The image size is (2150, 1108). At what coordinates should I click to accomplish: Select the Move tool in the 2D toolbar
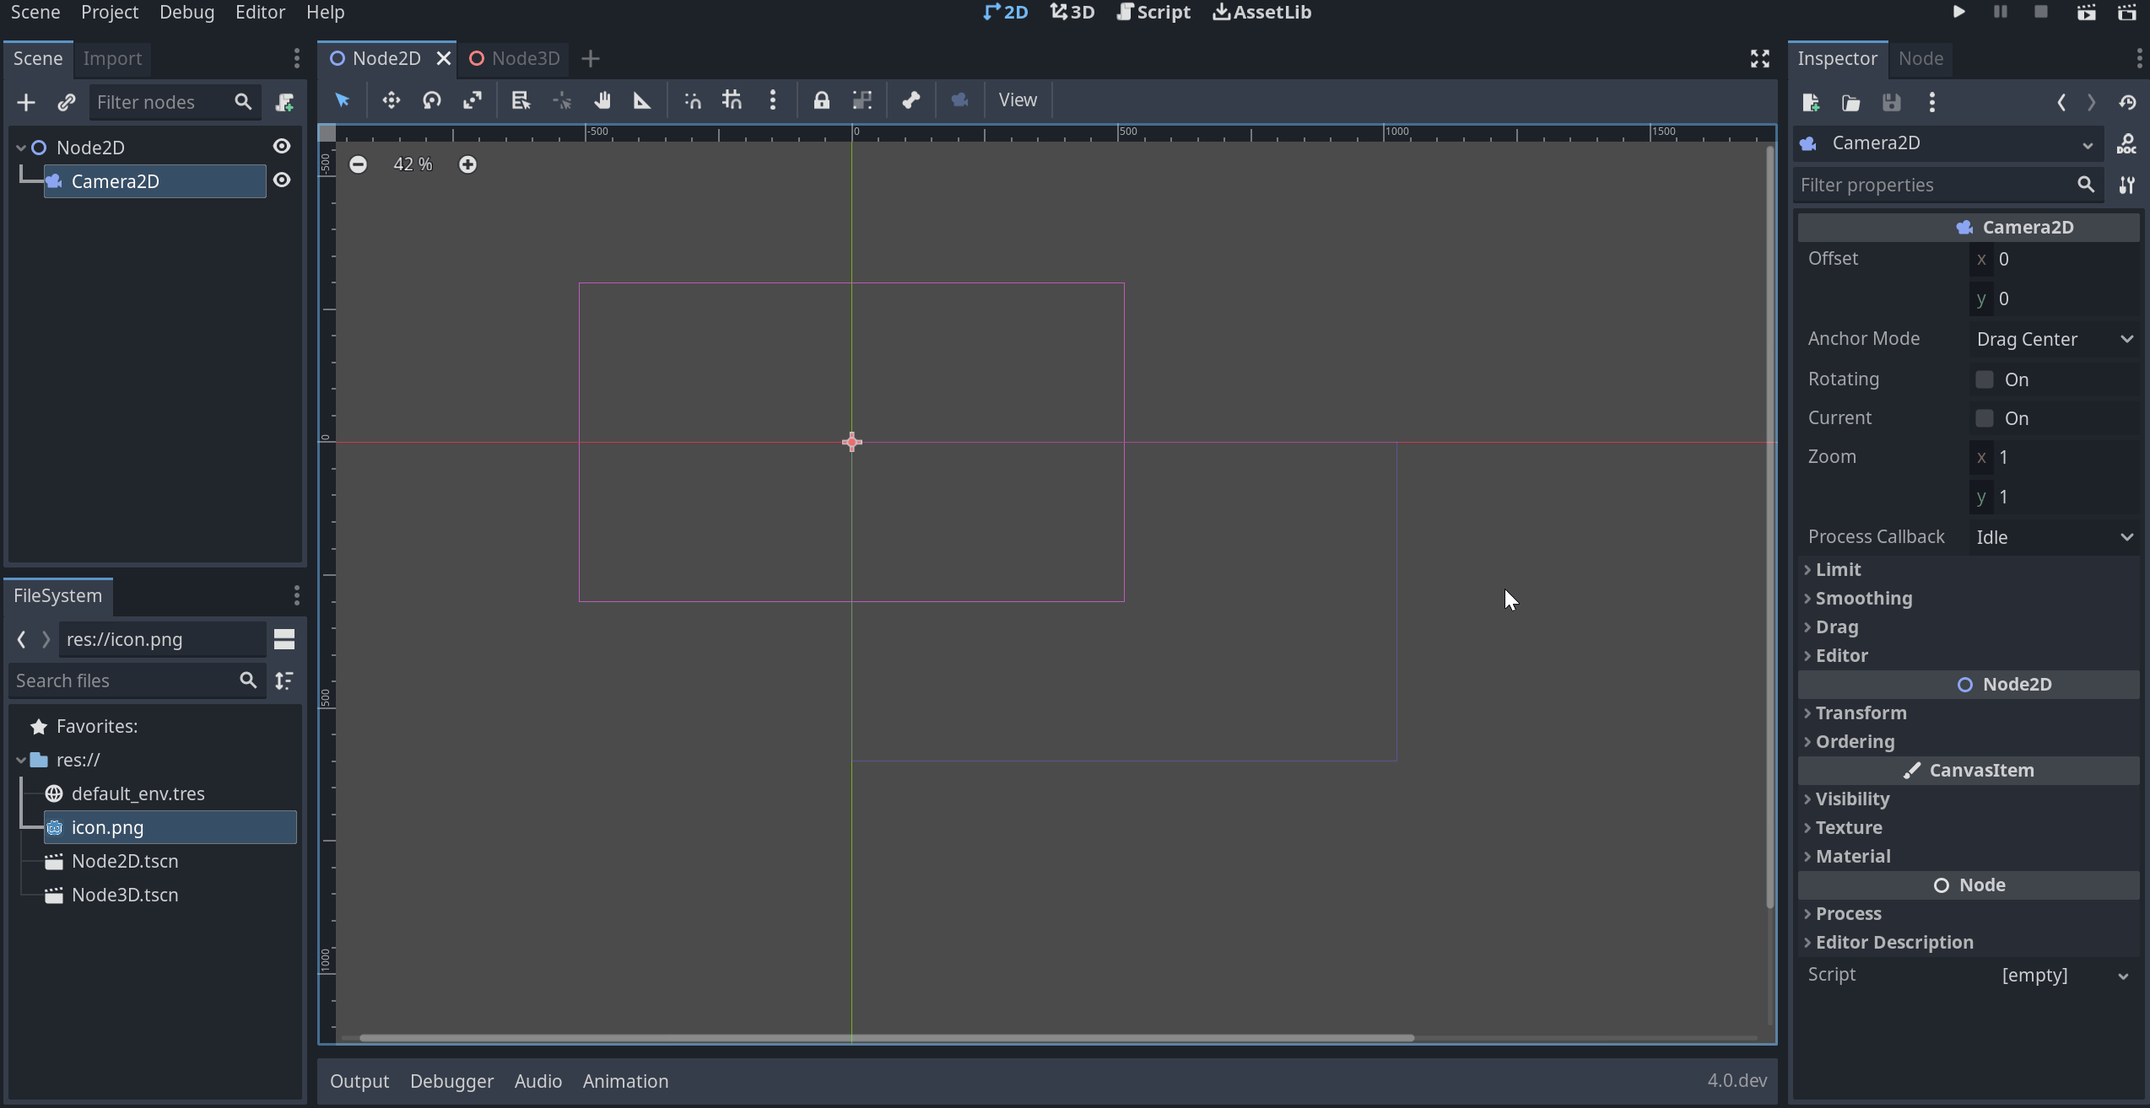click(391, 100)
